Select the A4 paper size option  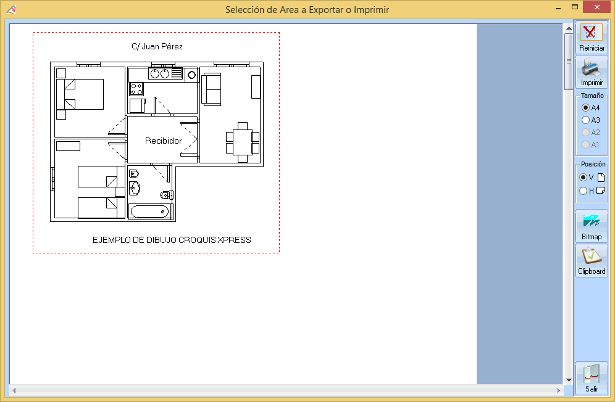[x=585, y=108]
